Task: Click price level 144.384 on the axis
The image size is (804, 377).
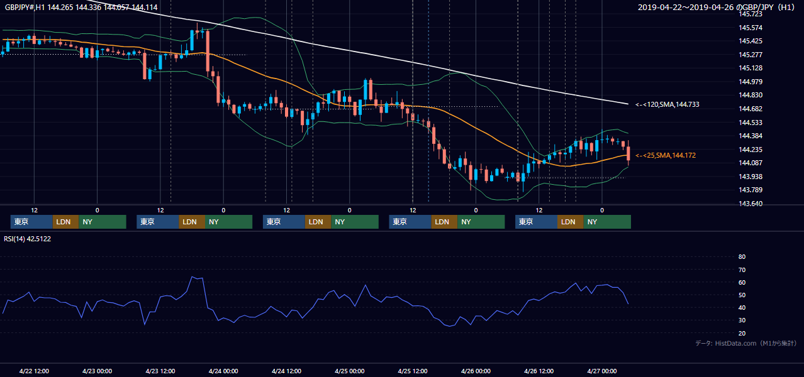Action: 751,136
